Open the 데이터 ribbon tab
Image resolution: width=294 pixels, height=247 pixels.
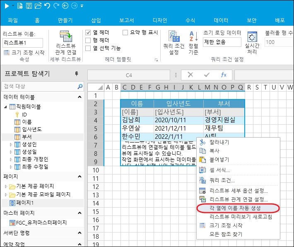coord(221,20)
